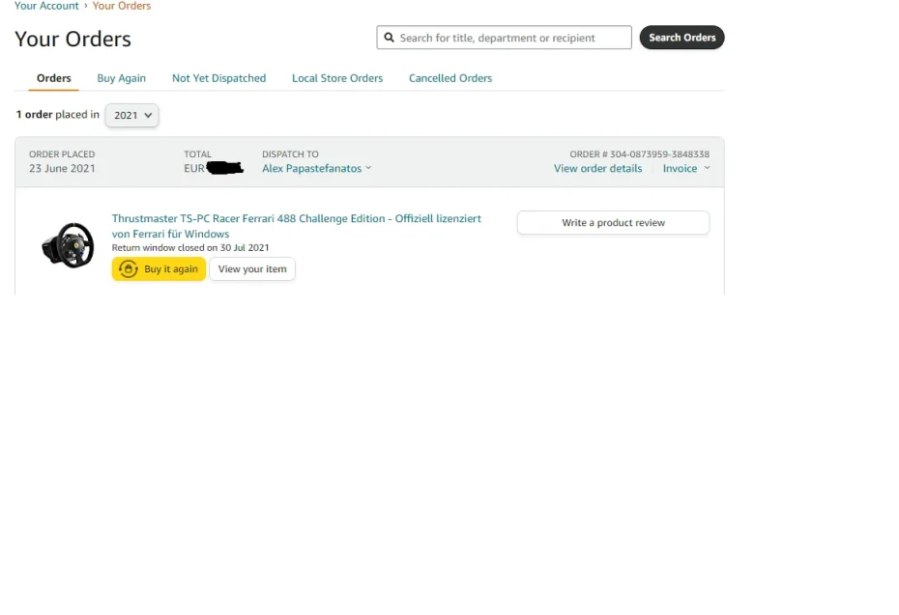Switch to the Local Store Orders tab
Screen dimensions: 899x615
[336, 78]
